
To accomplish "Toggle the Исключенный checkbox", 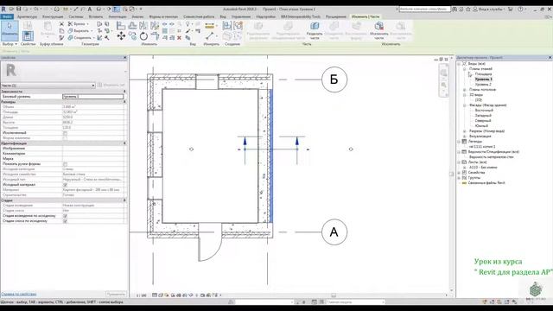I will [65, 133].
